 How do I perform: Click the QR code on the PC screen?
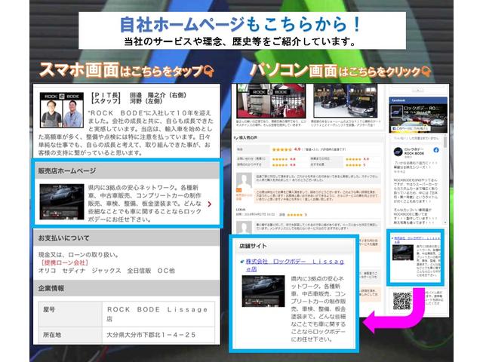402,301
